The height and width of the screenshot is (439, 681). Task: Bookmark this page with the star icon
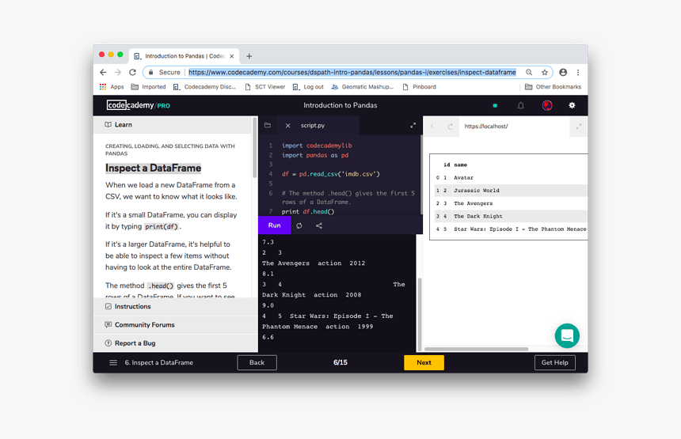point(545,73)
